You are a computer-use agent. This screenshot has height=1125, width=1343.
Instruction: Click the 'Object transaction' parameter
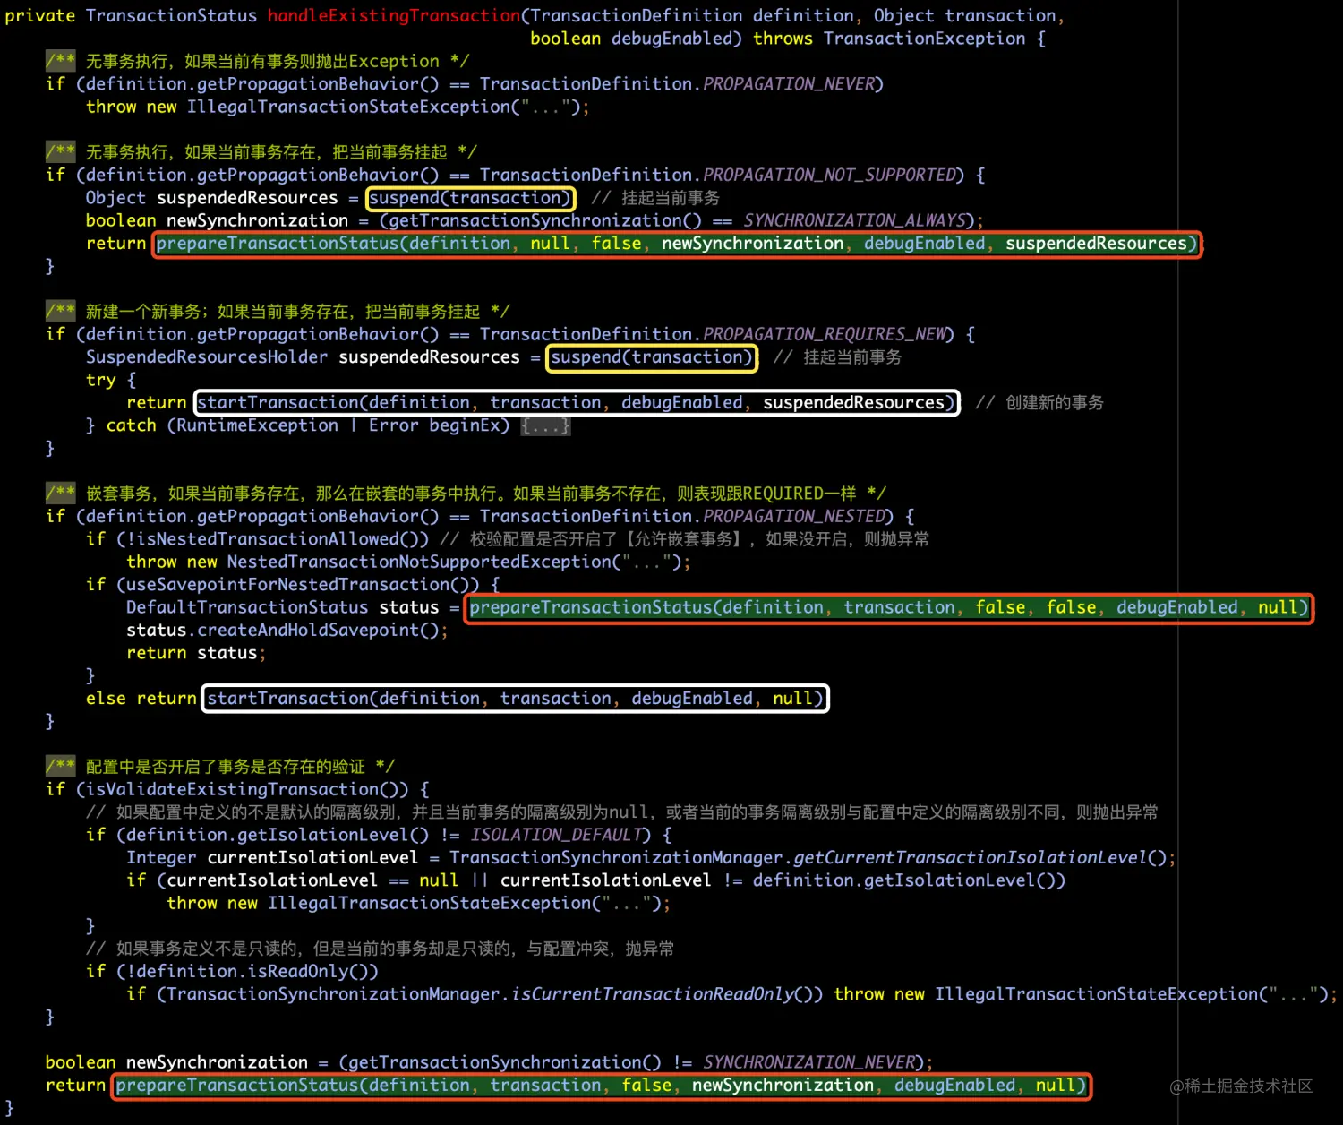pyautogui.click(x=965, y=16)
